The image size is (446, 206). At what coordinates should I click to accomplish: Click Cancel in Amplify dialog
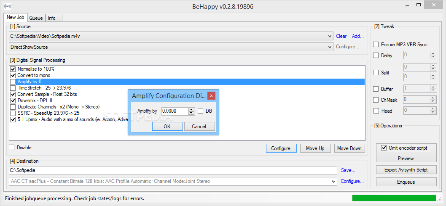click(199, 126)
